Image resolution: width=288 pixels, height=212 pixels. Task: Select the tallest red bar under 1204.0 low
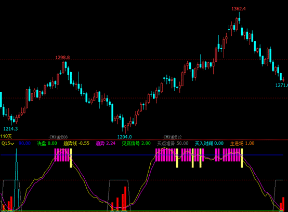[125, 199]
